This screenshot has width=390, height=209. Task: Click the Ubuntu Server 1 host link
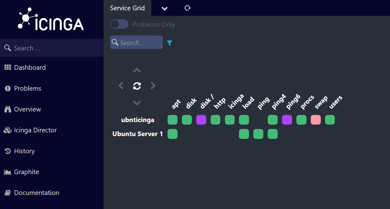138,134
